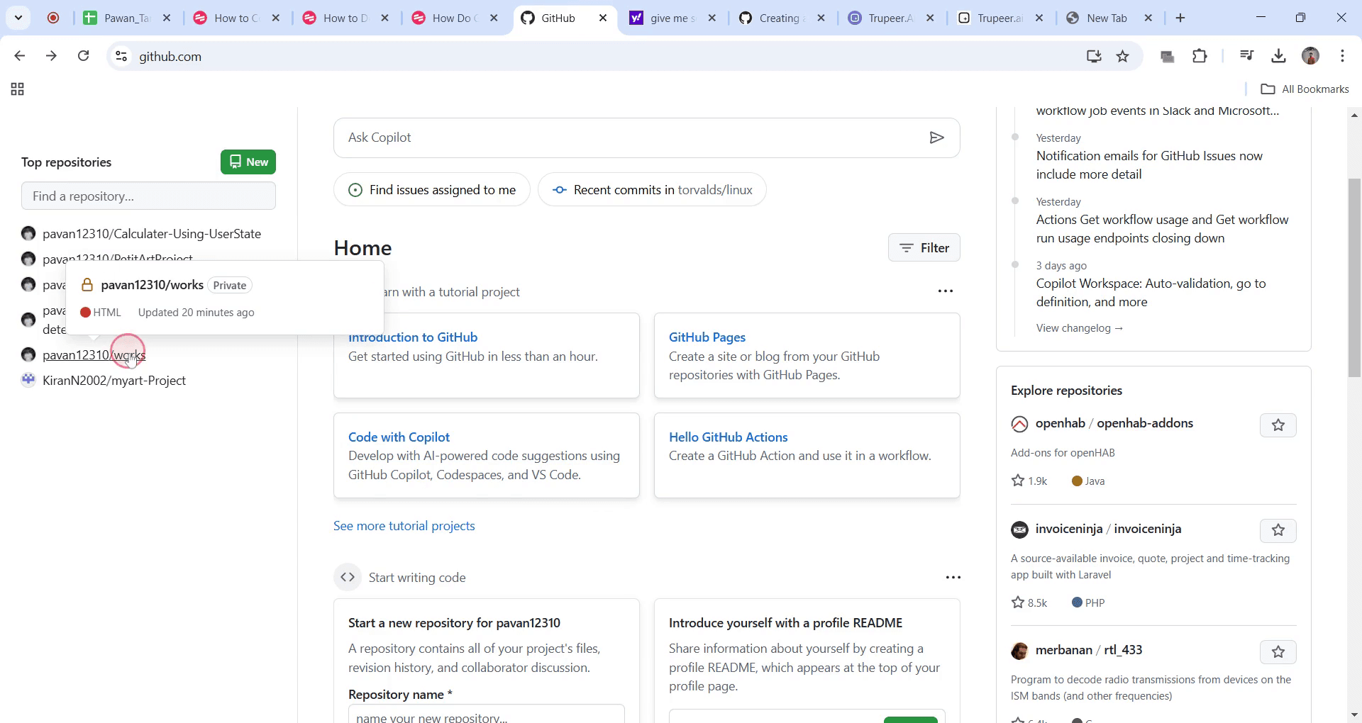1362x723 pixels.
Task: Open the View changelog link
Action: (x=1079, y=328)
